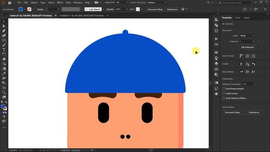Select the Eyedropper tool

[4, 73]
